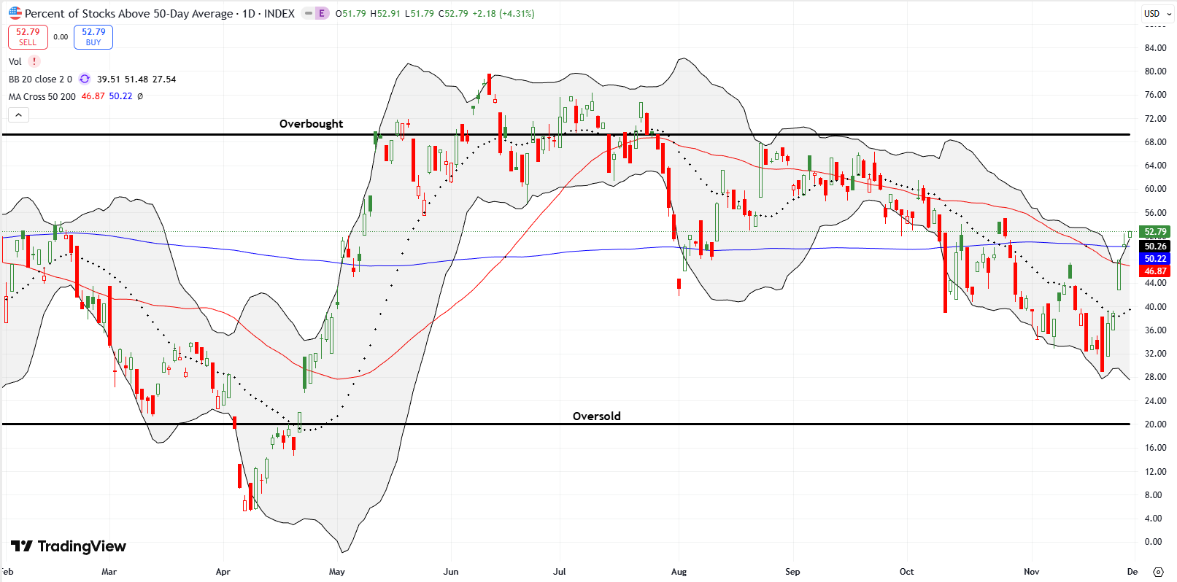Click the gray dash data mode indicator
This screenshot has height=582, width=1177.
[308, 13]
